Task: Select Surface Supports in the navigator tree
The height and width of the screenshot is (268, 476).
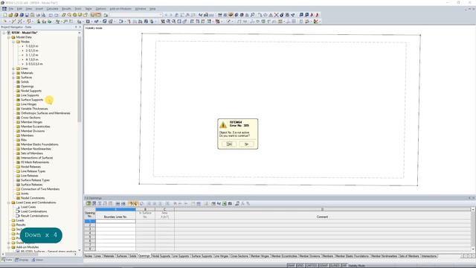Action: pyautogui.click(x=32, y=100)
